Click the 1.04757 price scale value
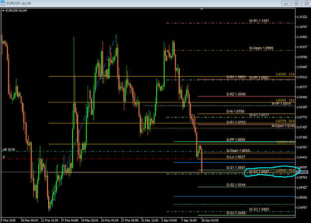 (302, 208)
